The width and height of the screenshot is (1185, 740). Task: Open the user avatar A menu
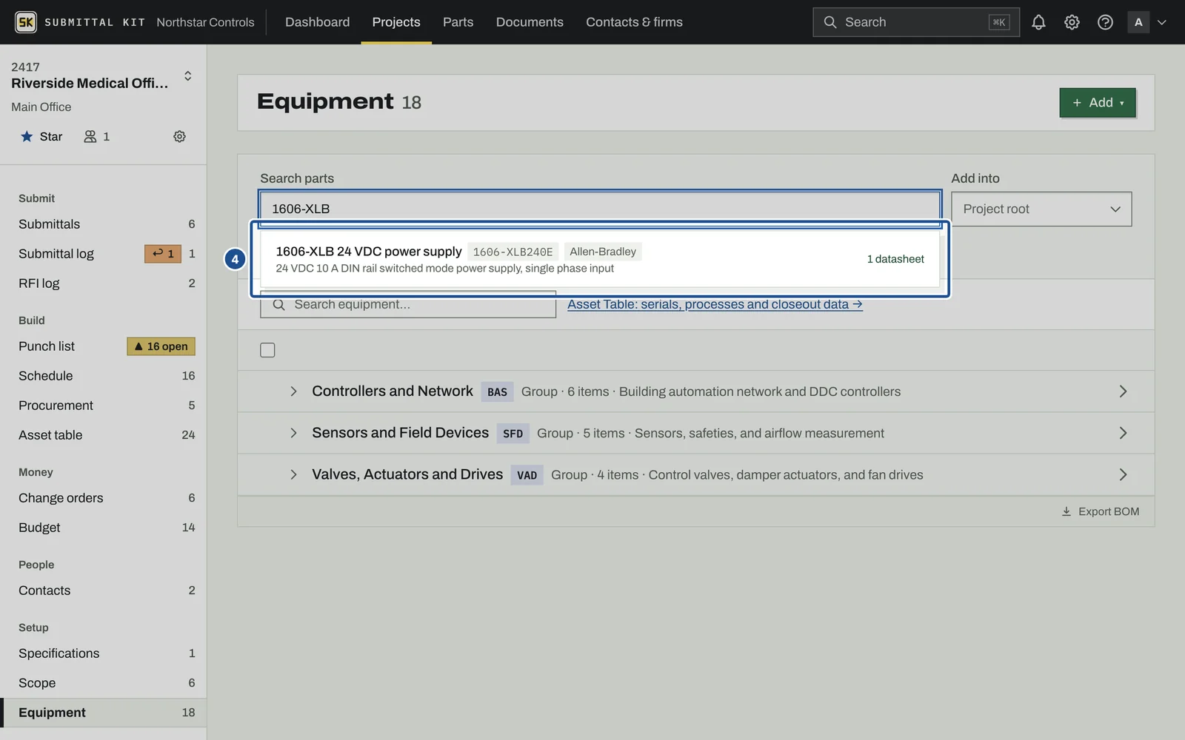point(1138,22)
